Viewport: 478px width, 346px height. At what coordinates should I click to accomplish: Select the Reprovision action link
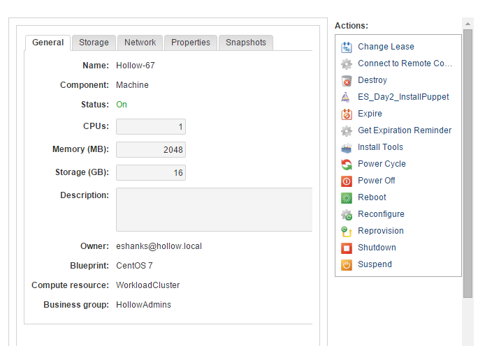380,231
